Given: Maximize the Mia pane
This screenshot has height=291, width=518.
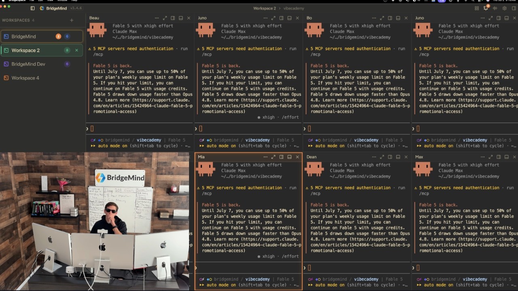Looking at the screenshot, I should pyautogui.click(x=274, y=157).
